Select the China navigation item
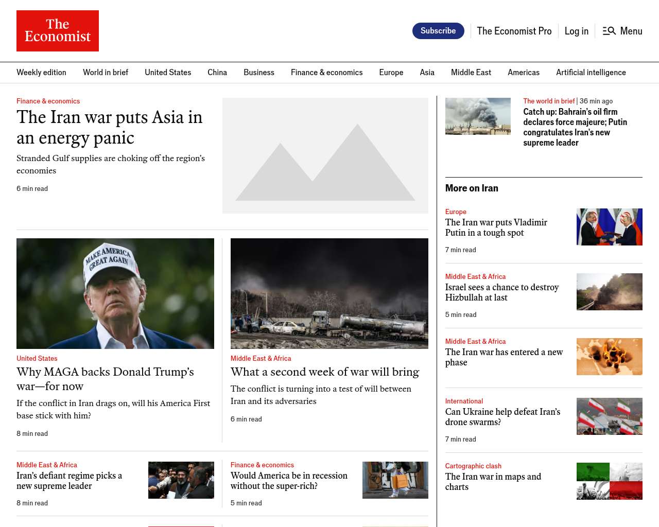Image resolution: width=659 pixels, height=527 pixels. (x=217, y=73)
